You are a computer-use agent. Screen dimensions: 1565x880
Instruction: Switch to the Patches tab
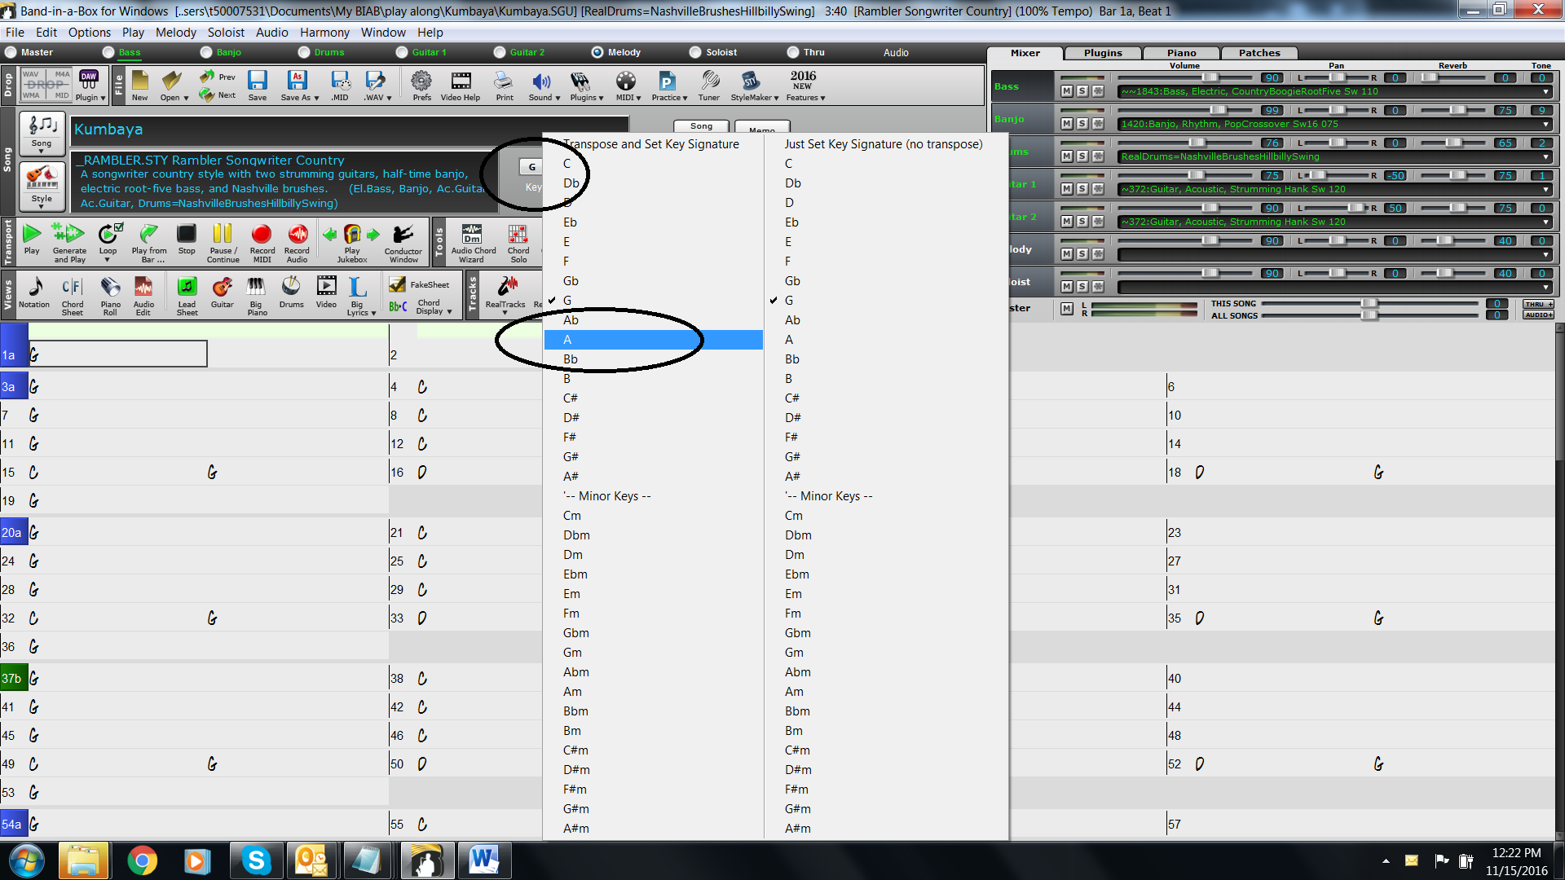click(x=1259, y=53)
